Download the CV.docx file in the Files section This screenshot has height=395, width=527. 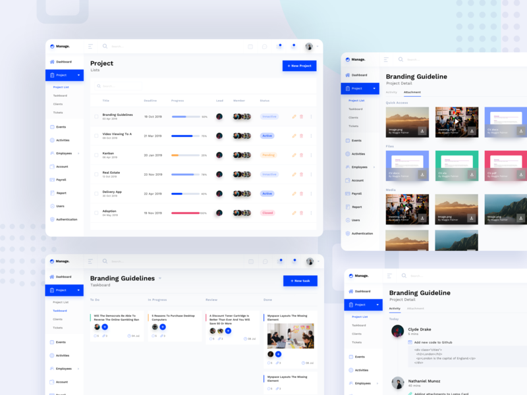pos(422,174)
